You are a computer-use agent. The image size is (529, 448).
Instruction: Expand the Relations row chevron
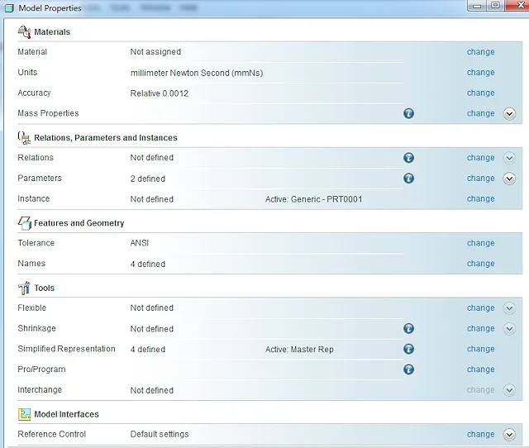tap(509, 158)
